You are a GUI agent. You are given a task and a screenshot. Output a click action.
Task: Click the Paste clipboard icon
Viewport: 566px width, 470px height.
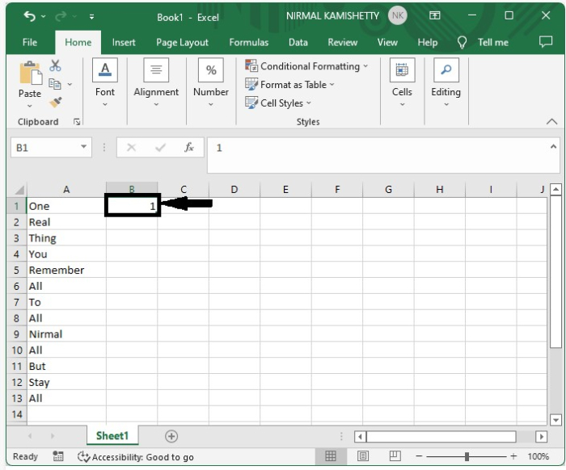pos(30,73)
